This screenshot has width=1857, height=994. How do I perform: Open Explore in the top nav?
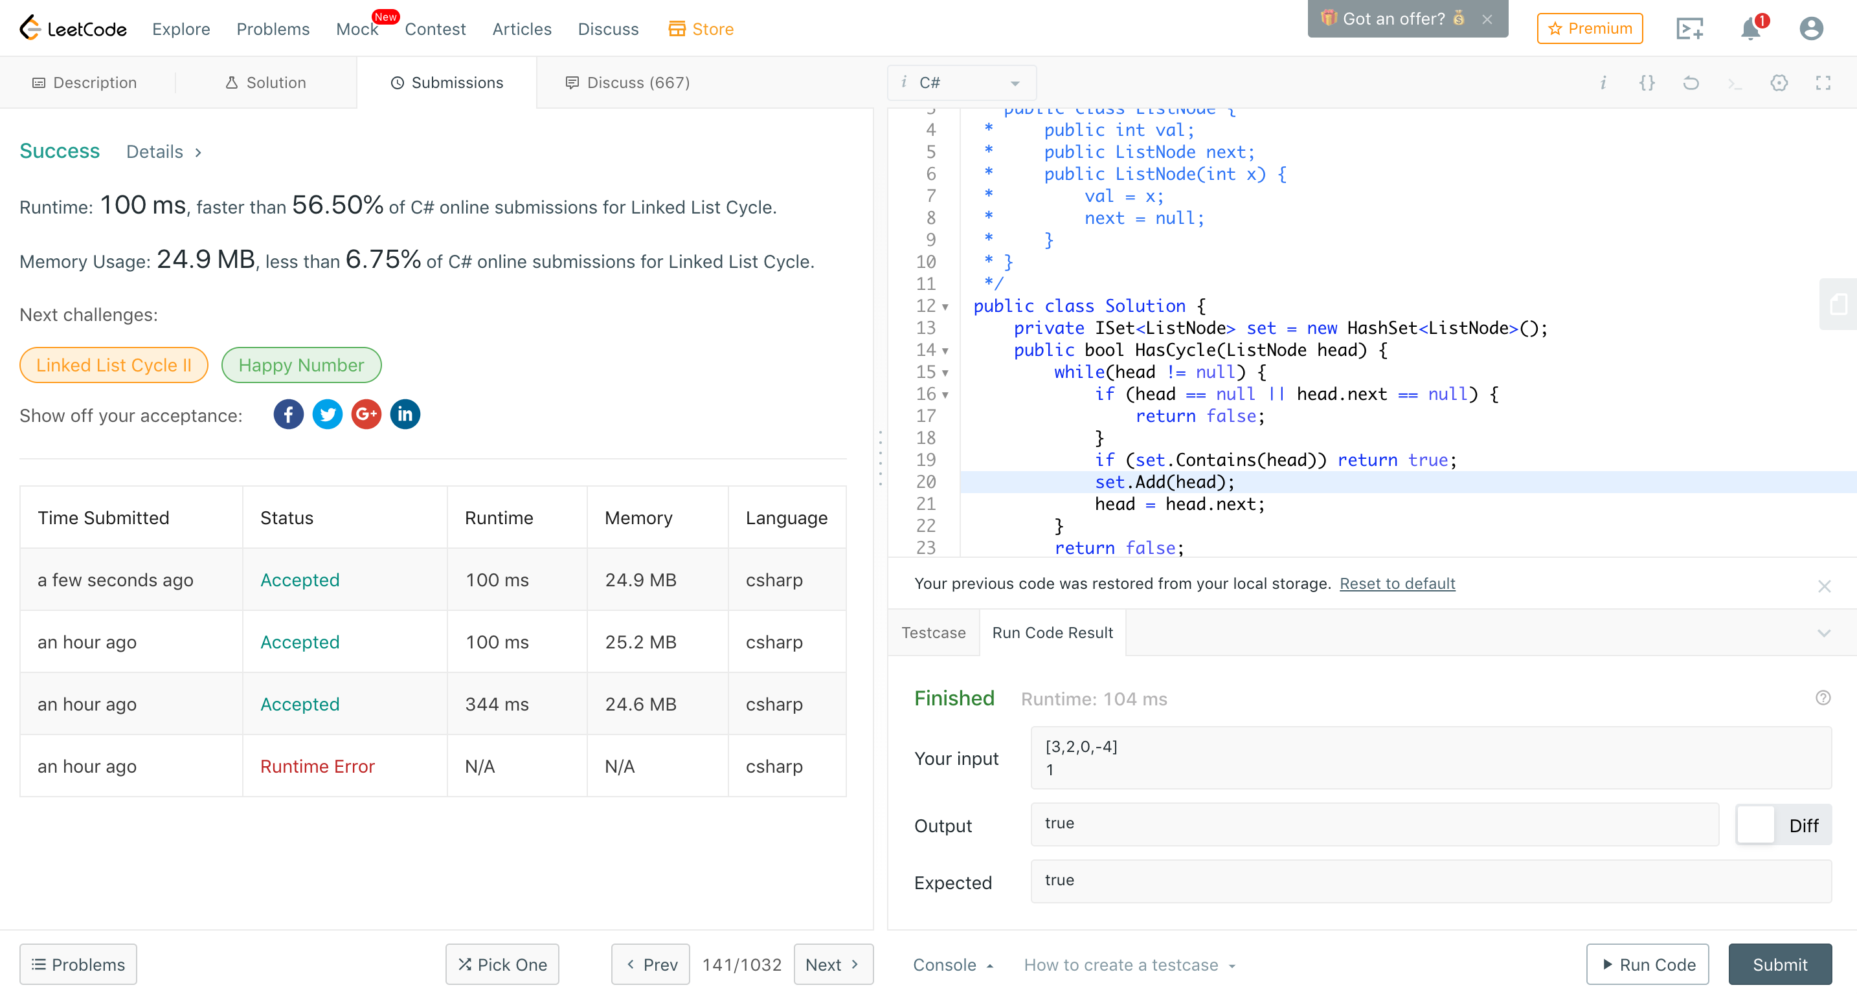(x=181, y=29)
